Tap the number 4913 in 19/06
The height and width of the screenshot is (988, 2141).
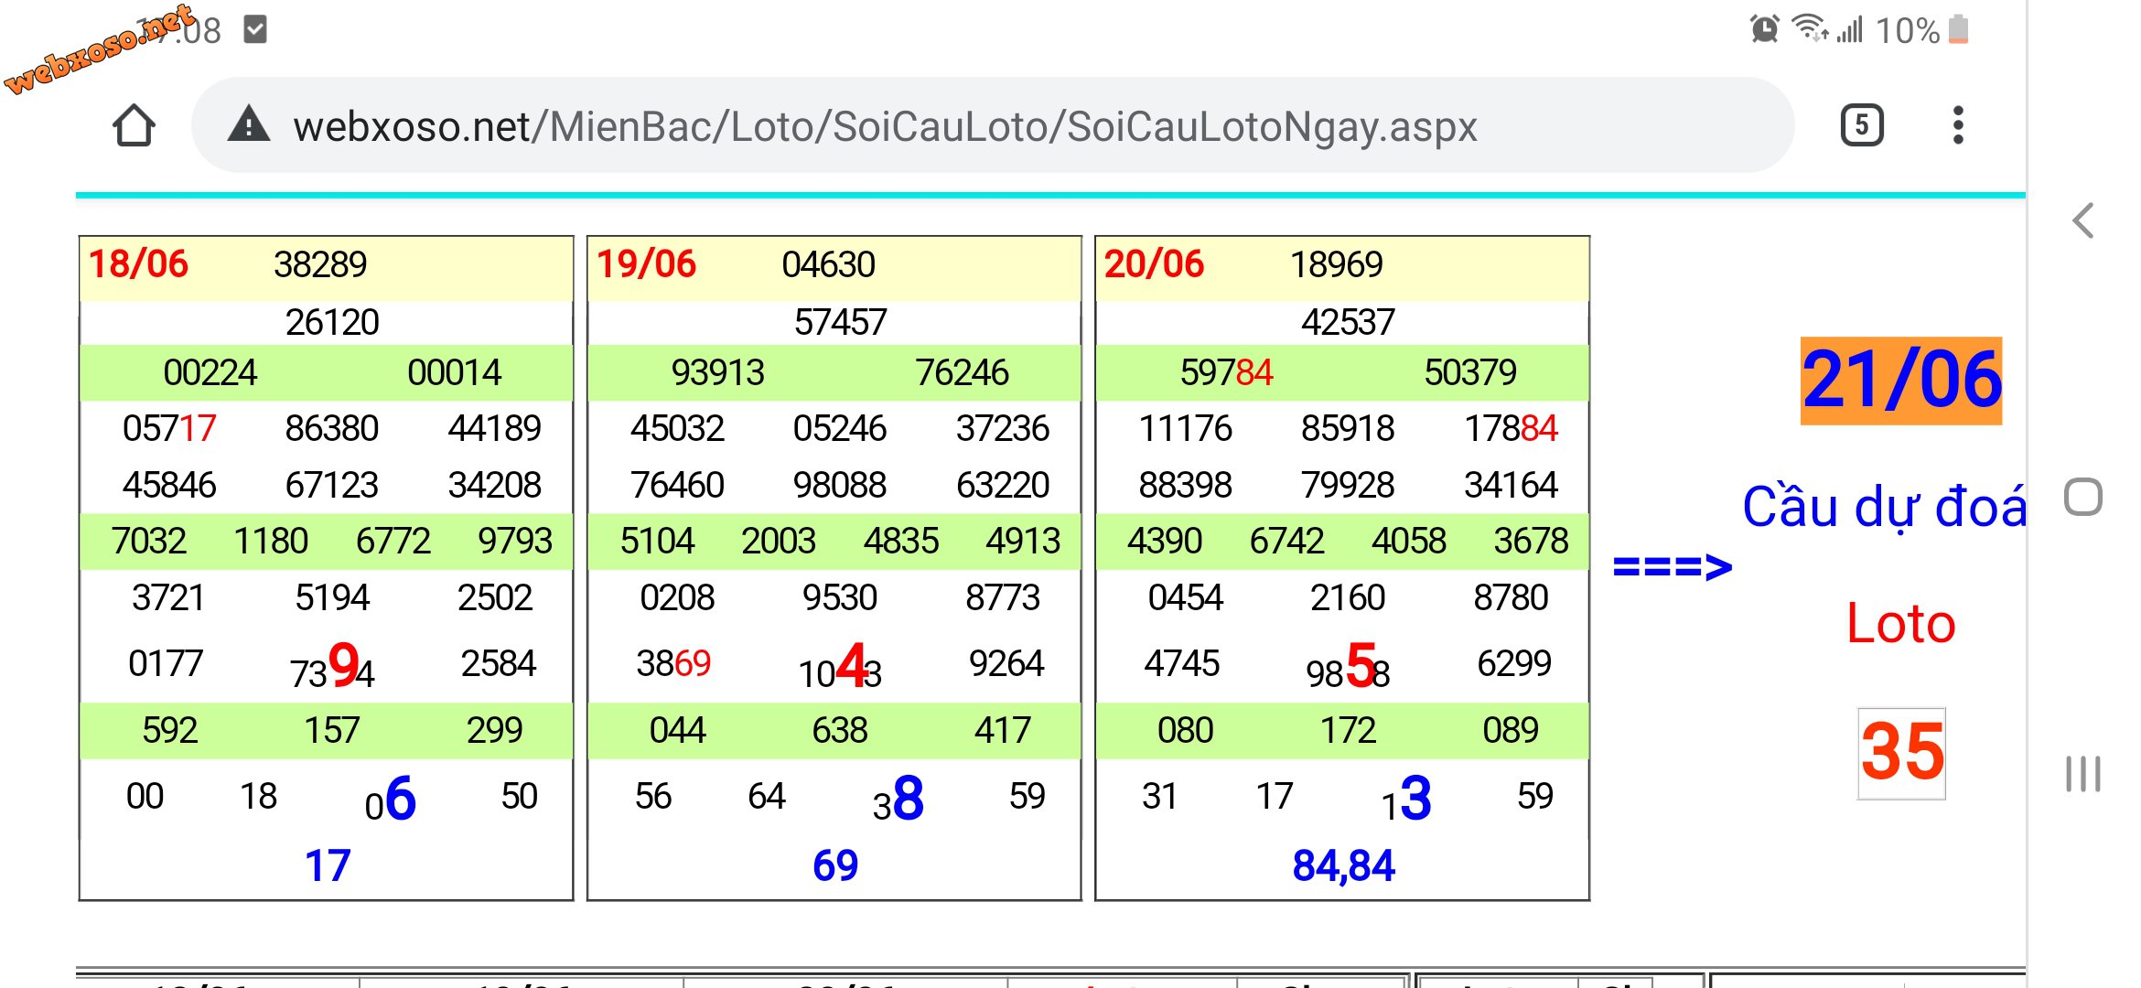pos(1023,542)
